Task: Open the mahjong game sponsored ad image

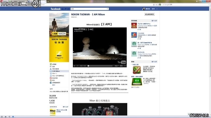Action: (137, 82)
